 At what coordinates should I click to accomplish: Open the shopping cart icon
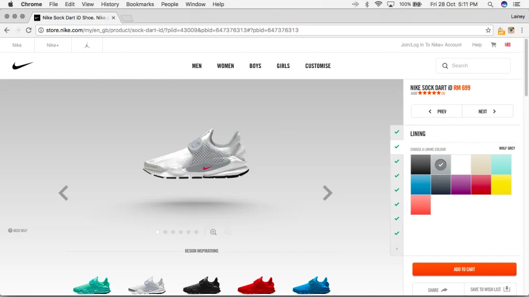[x=493, y=45]
